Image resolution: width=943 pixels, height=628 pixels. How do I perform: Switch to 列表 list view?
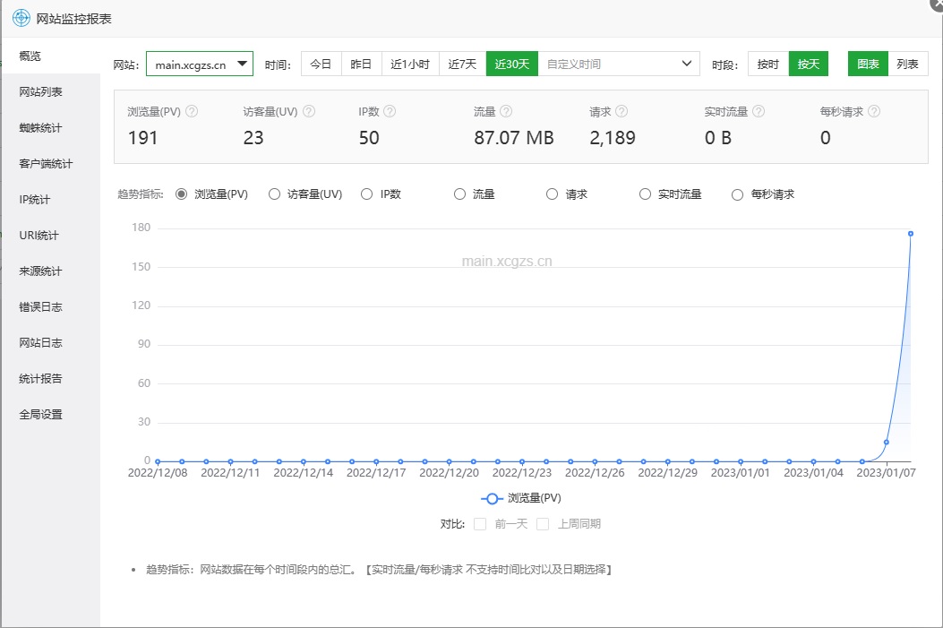[907, 64]
